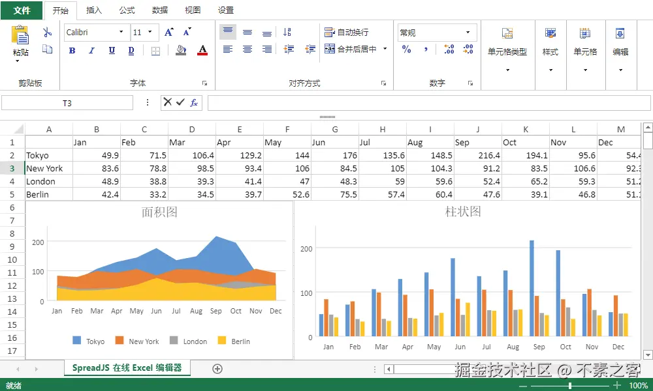653x391 pixels.
Task: Open the 样式 styles menu
Action: [x=550, y=50]
